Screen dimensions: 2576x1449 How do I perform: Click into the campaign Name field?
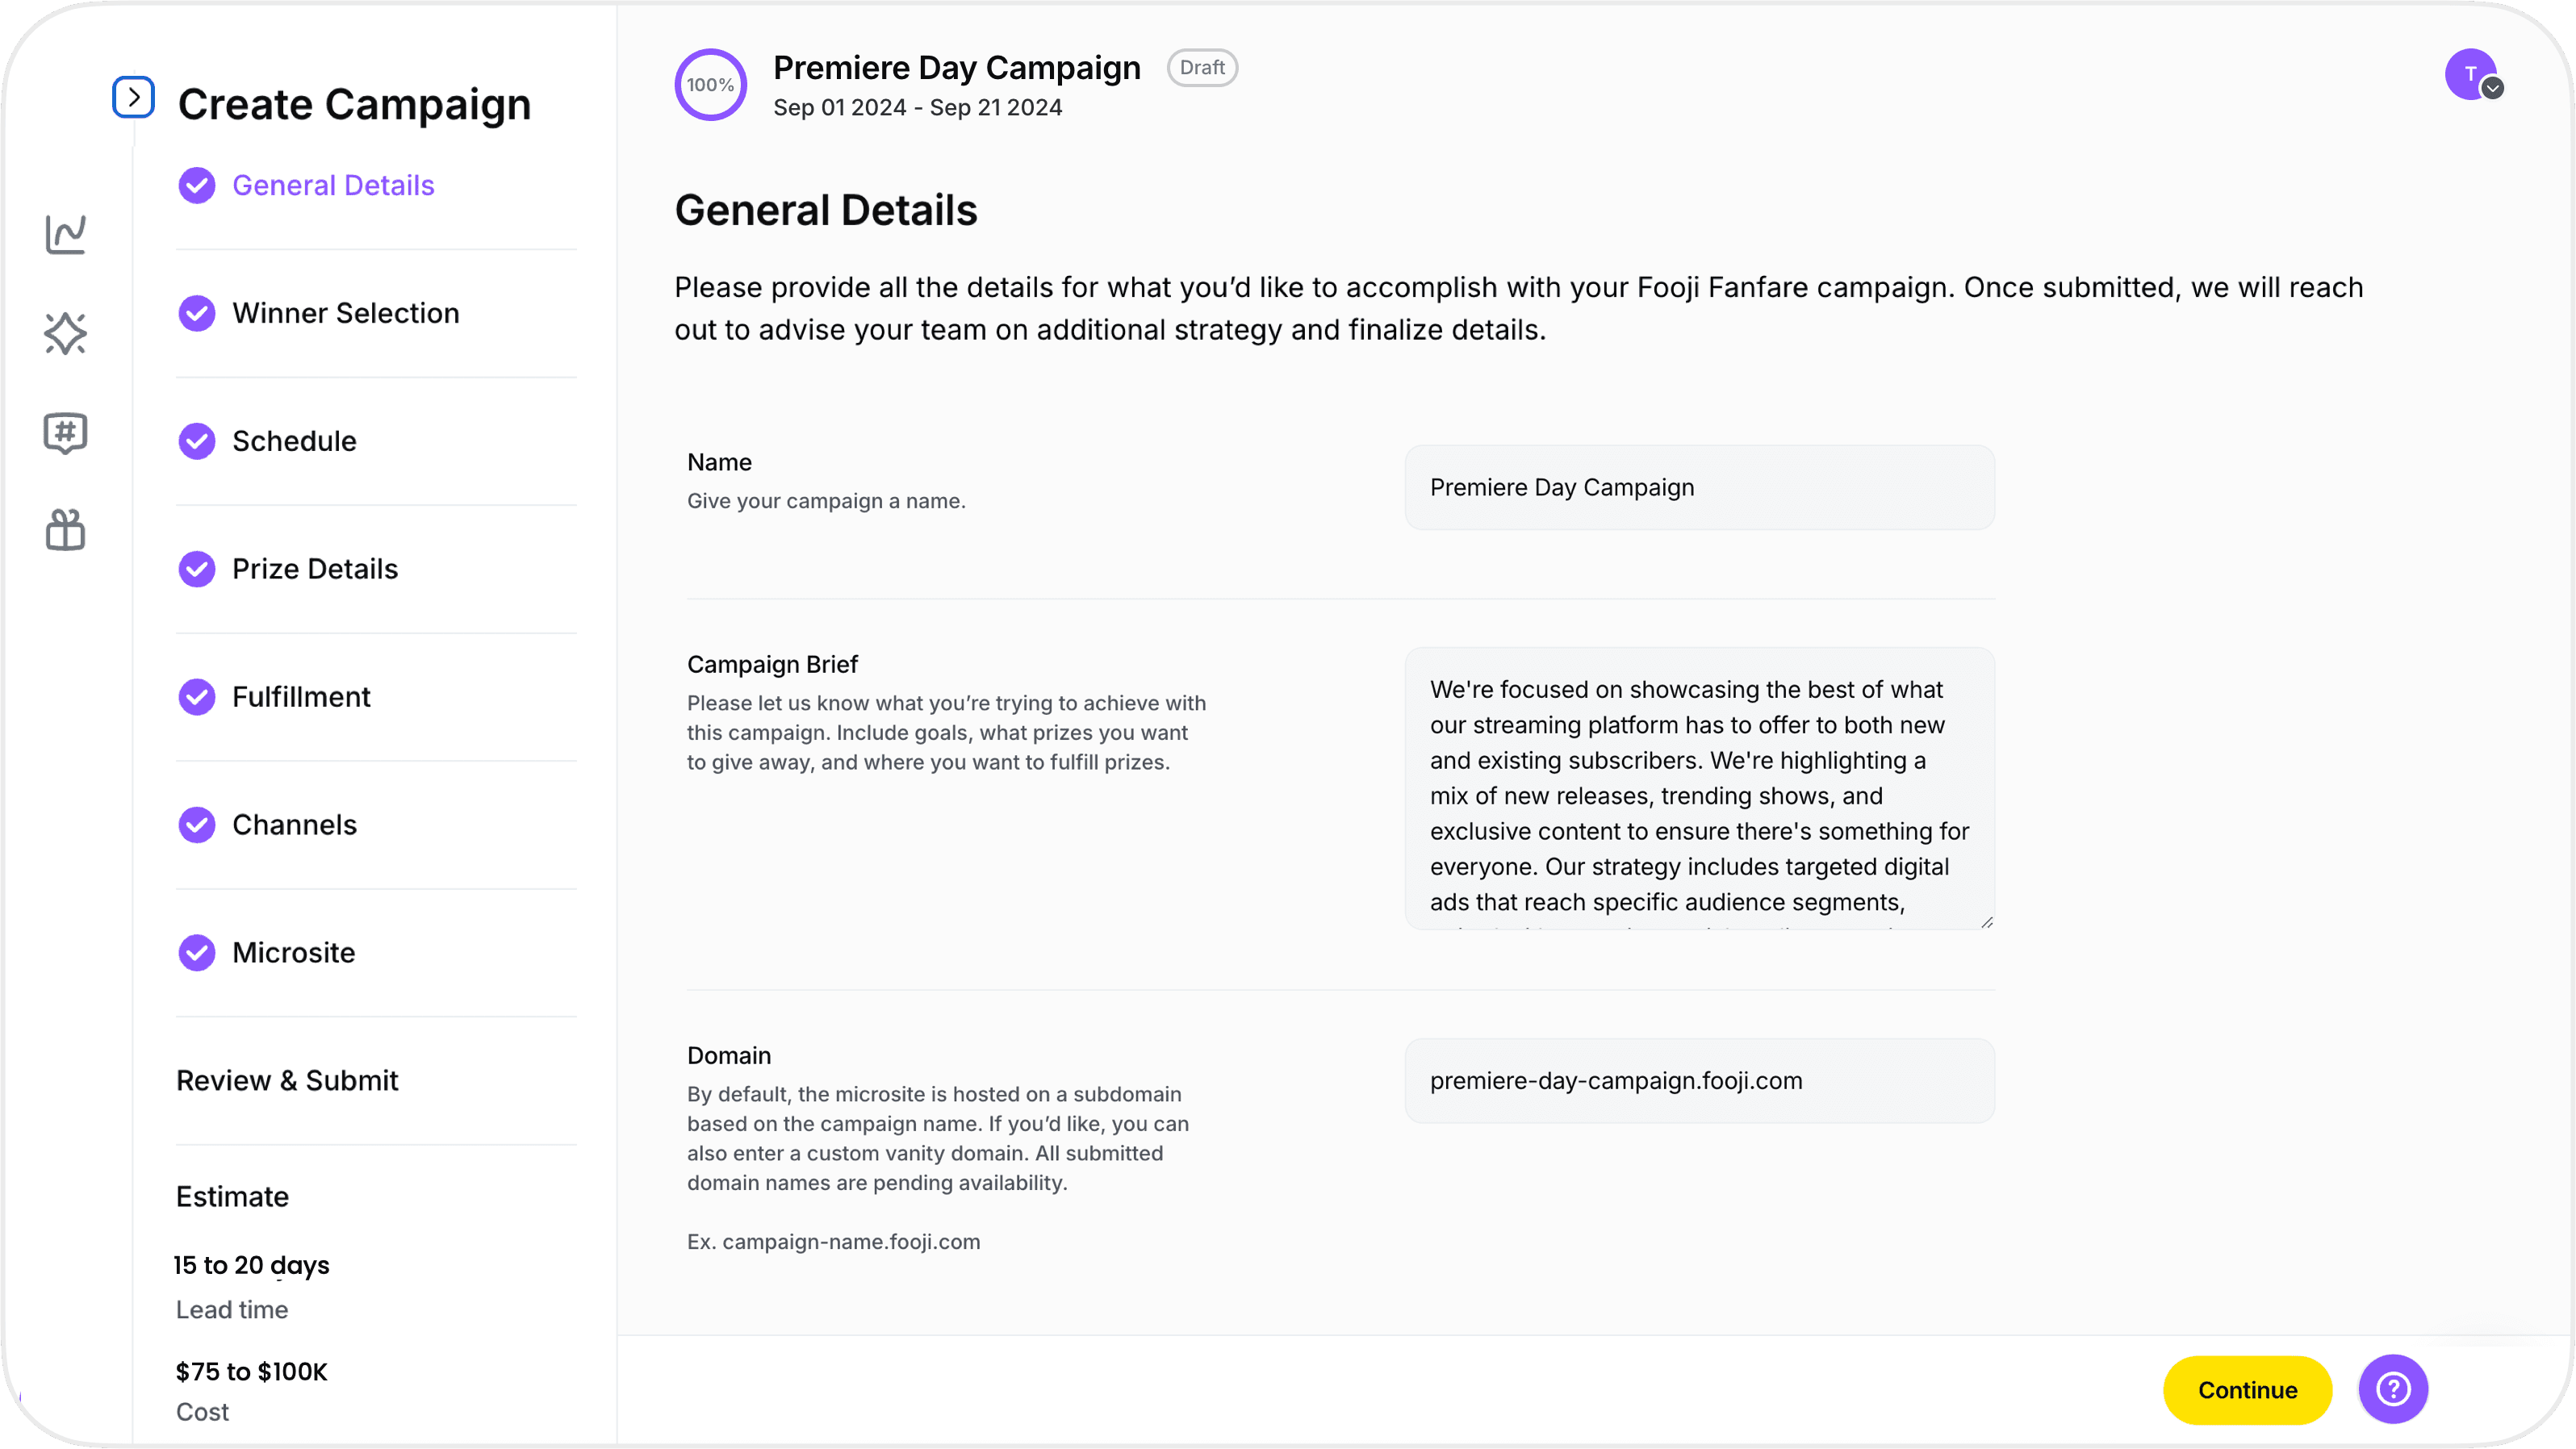[x=1699, y=488]
